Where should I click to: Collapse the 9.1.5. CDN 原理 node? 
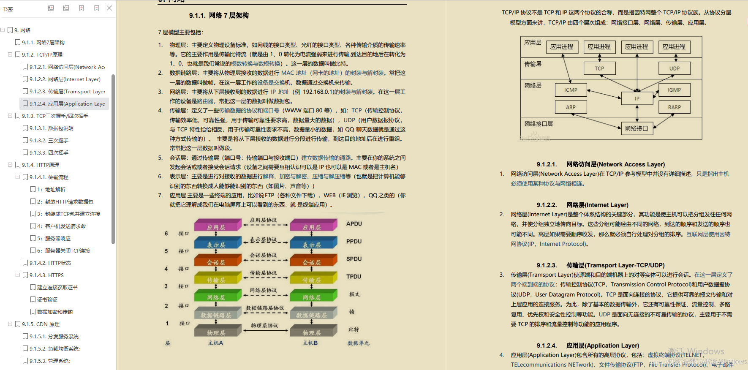point(10,324)
